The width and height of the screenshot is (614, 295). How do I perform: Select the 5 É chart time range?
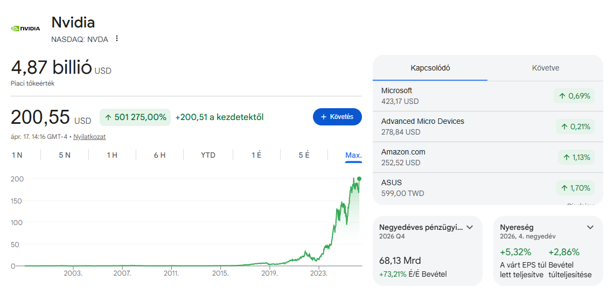(304, 155)
